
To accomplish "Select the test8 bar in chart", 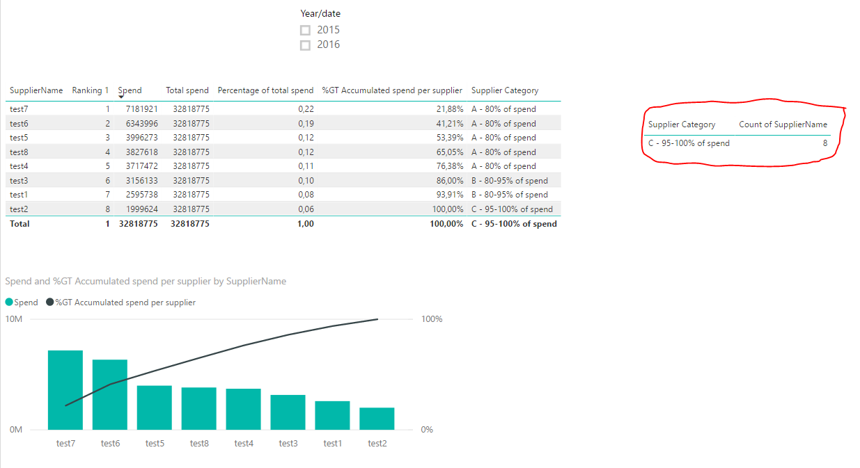I will coord(199,408).
